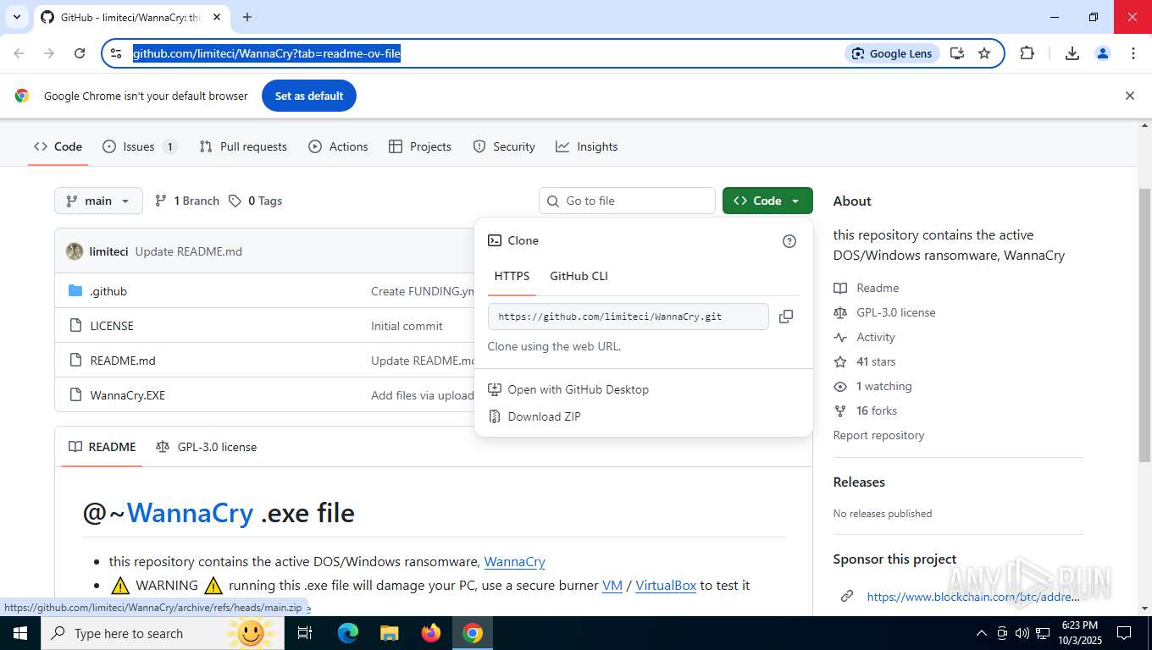Screen dimensions: 1152x650
Task: Click the clone URL text field
Action: [x=628, y=317]
